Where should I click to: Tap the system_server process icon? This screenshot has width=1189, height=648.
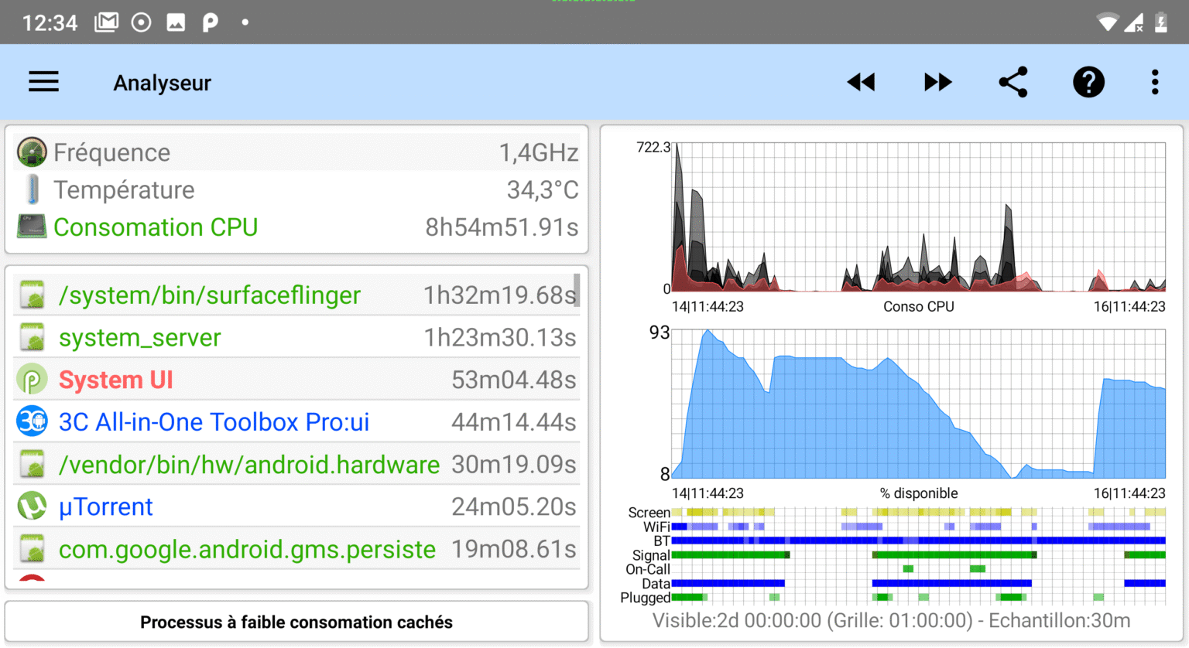(33, 337)
